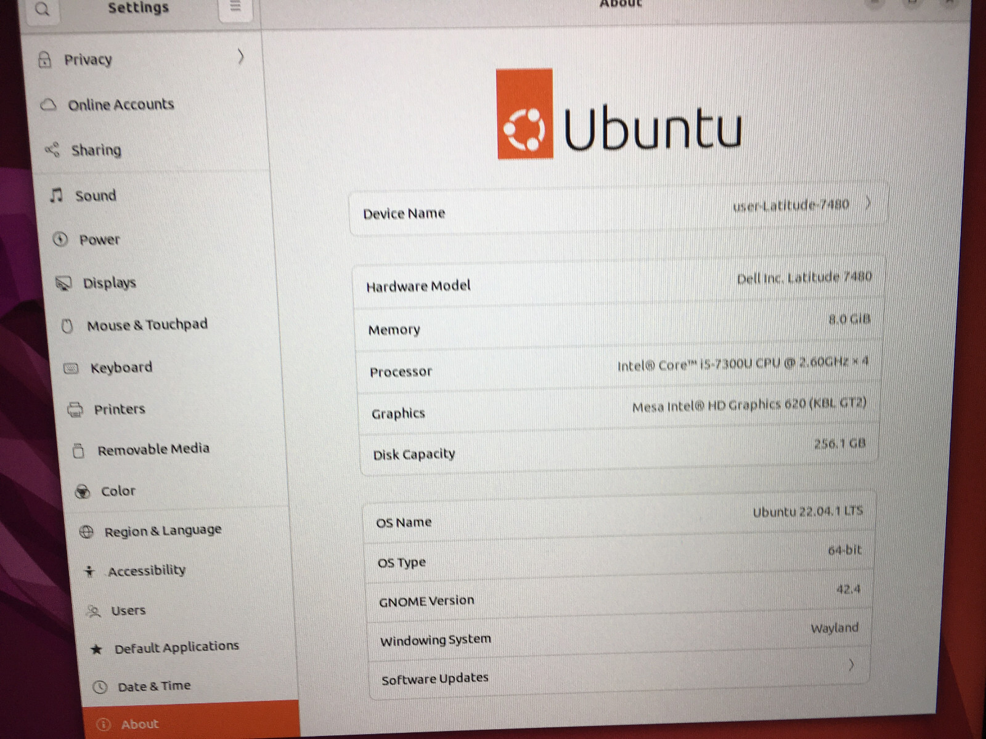986x739 pixels.
Task: Open the Keyboard settings panel
Action: click(168, 368)
